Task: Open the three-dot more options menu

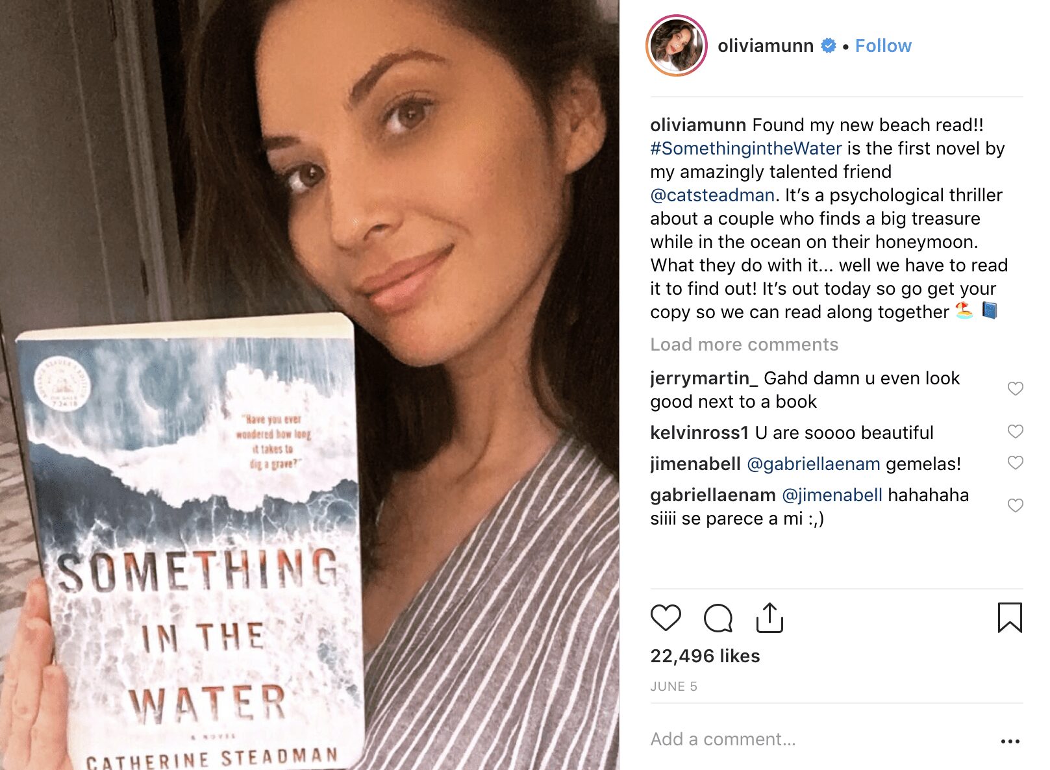Action: point(1010,741)
